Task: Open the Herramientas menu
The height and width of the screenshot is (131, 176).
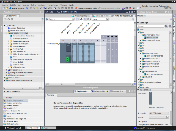Action: [53, 5]
